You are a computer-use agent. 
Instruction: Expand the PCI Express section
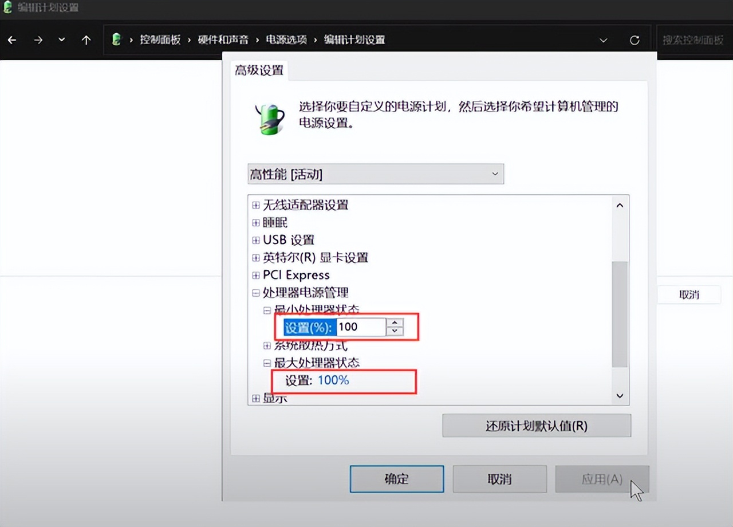(255, 275)
